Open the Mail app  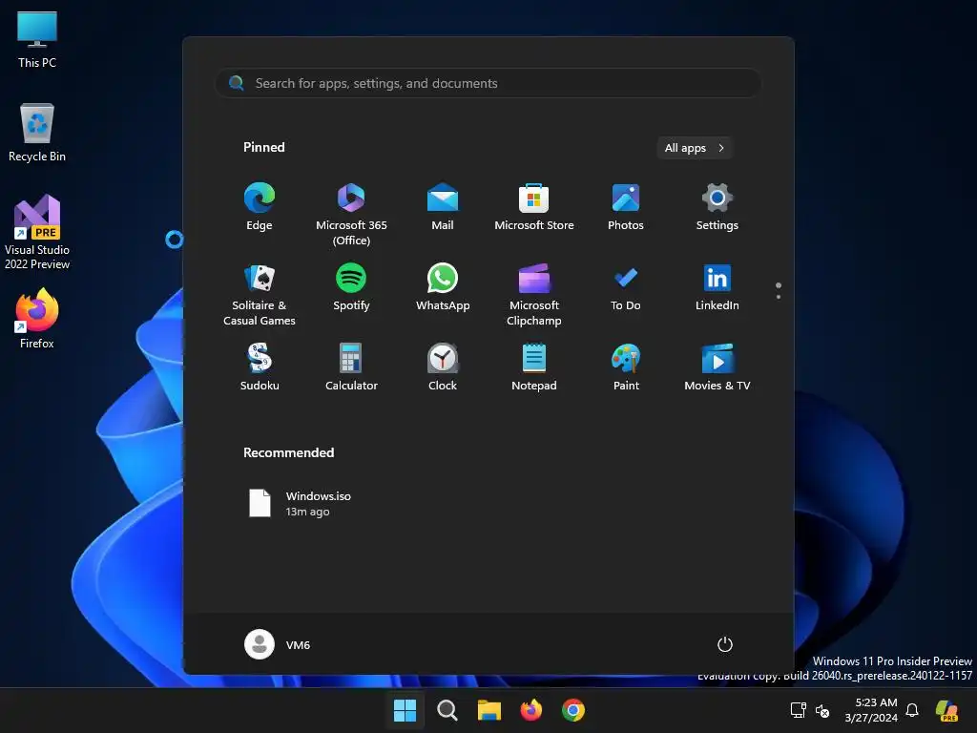point(443,207)
